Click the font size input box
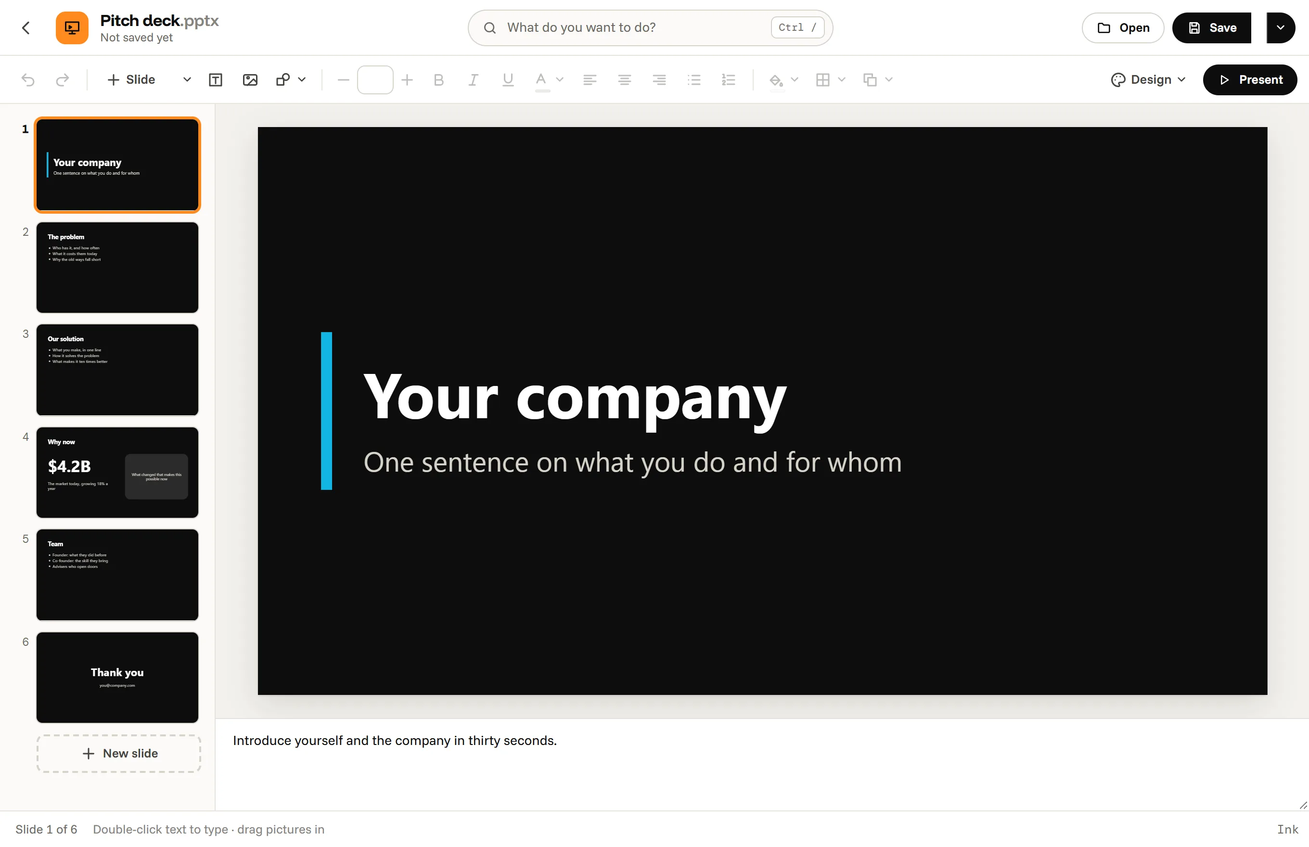The image size is (1309, 847). point(375,80)
